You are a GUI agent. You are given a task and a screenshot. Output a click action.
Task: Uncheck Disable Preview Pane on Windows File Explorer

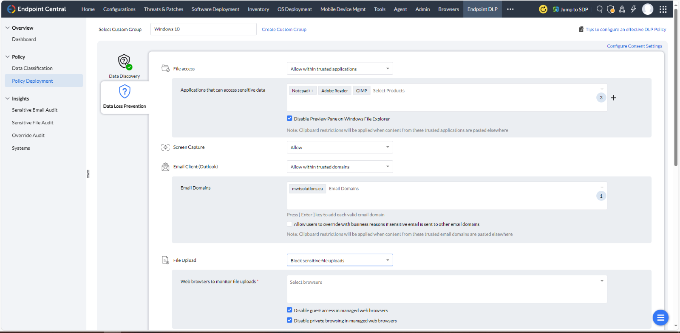coord(289,119)
